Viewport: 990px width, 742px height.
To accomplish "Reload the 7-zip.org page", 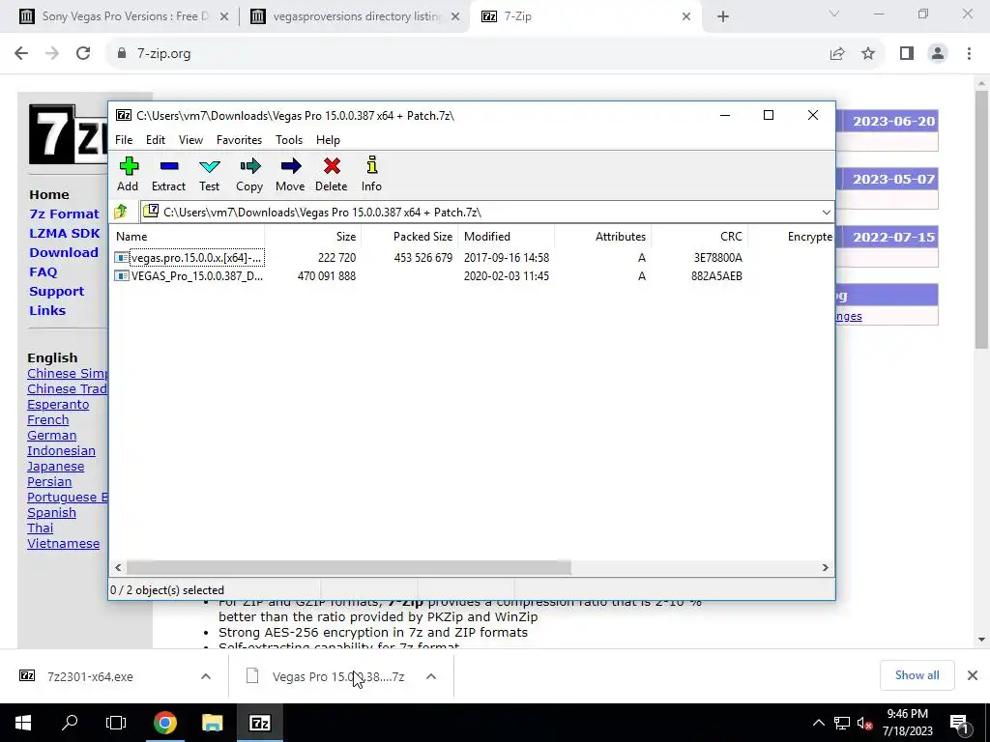I will pos(83,54).
